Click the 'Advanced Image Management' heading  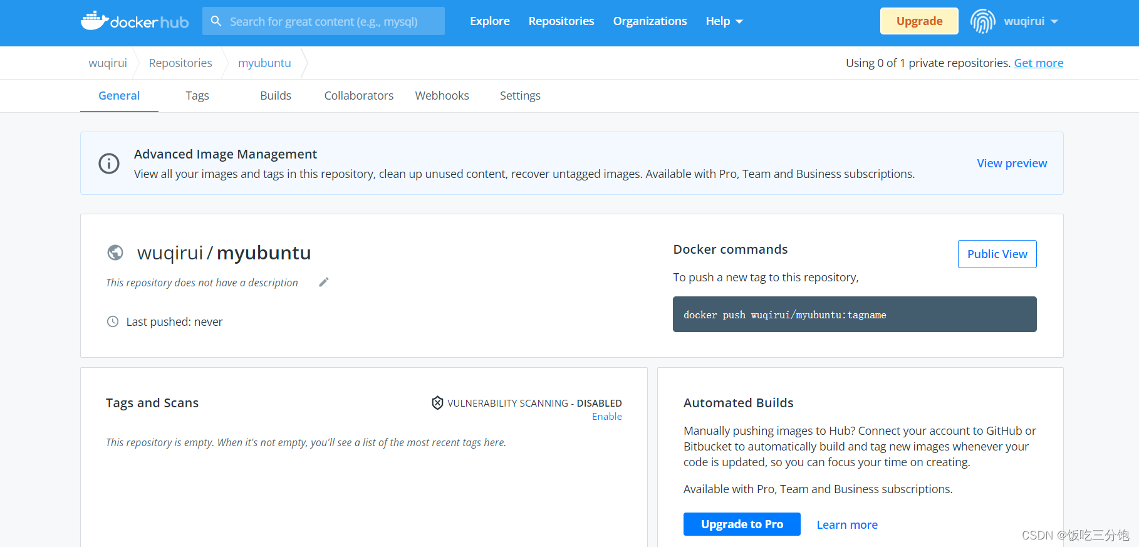point(226,154)
